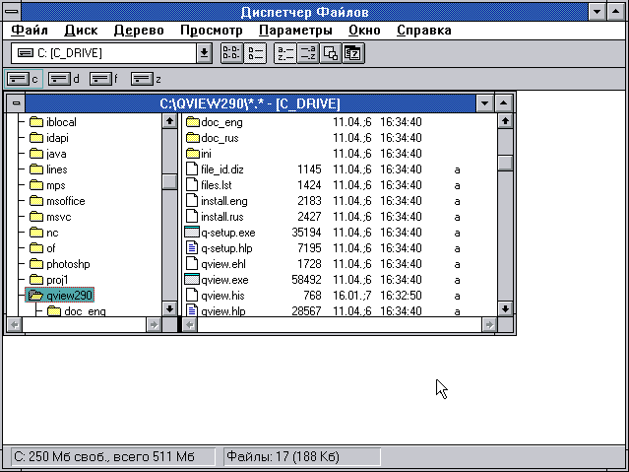
Task: Select drive f in drive bar
Action: (x=104, y=79)
